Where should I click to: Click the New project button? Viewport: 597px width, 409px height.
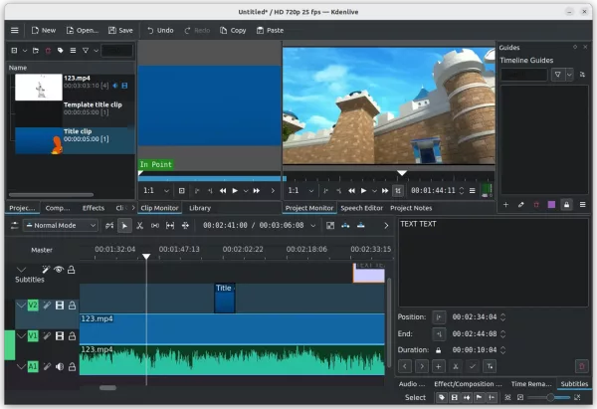click(44, 30)
